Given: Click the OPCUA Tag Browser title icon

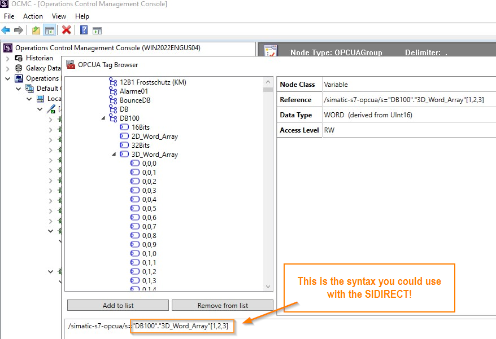Looking at the screenshot, I should [71, 65].
